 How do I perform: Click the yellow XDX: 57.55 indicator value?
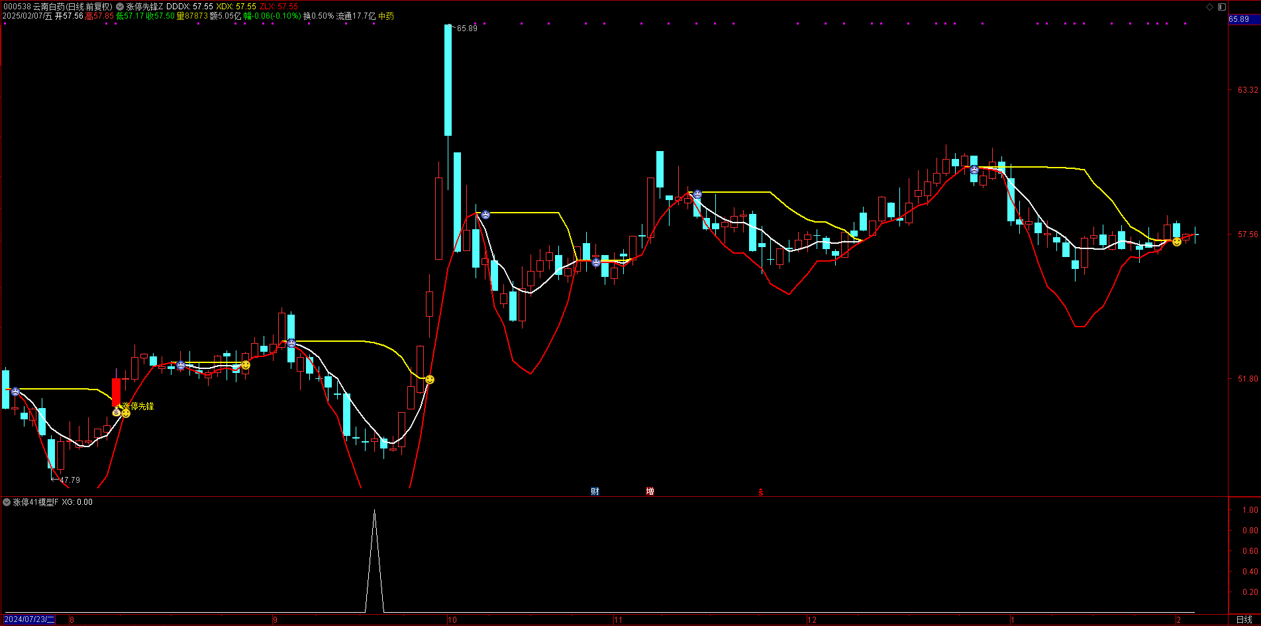click(236, 7)
